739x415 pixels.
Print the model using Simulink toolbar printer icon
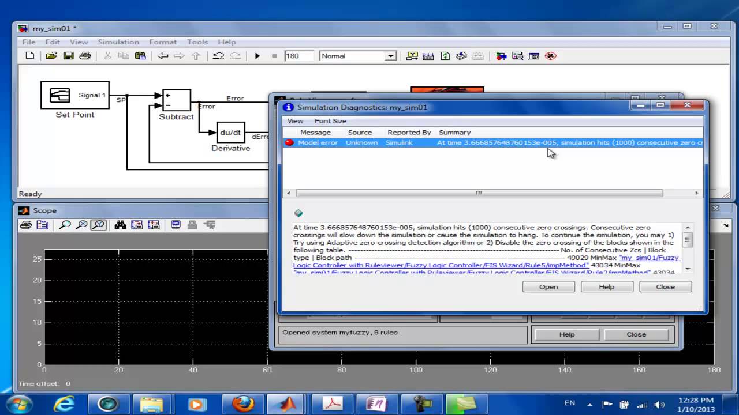(x=85, y=56)
